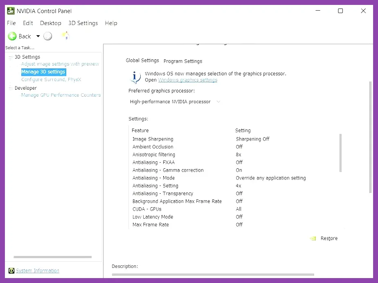Image resolution: width=378 pixels, height=283 pixels.
Task: Switch to the Program Settings tab
Action: pos(183,61)
